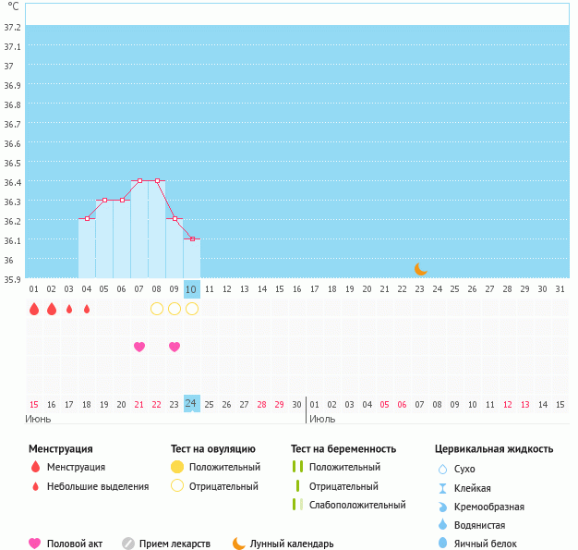Click the ovulation test circle on day 08
Viewport: 578px width, 550px height.
(x=157, y=309)
